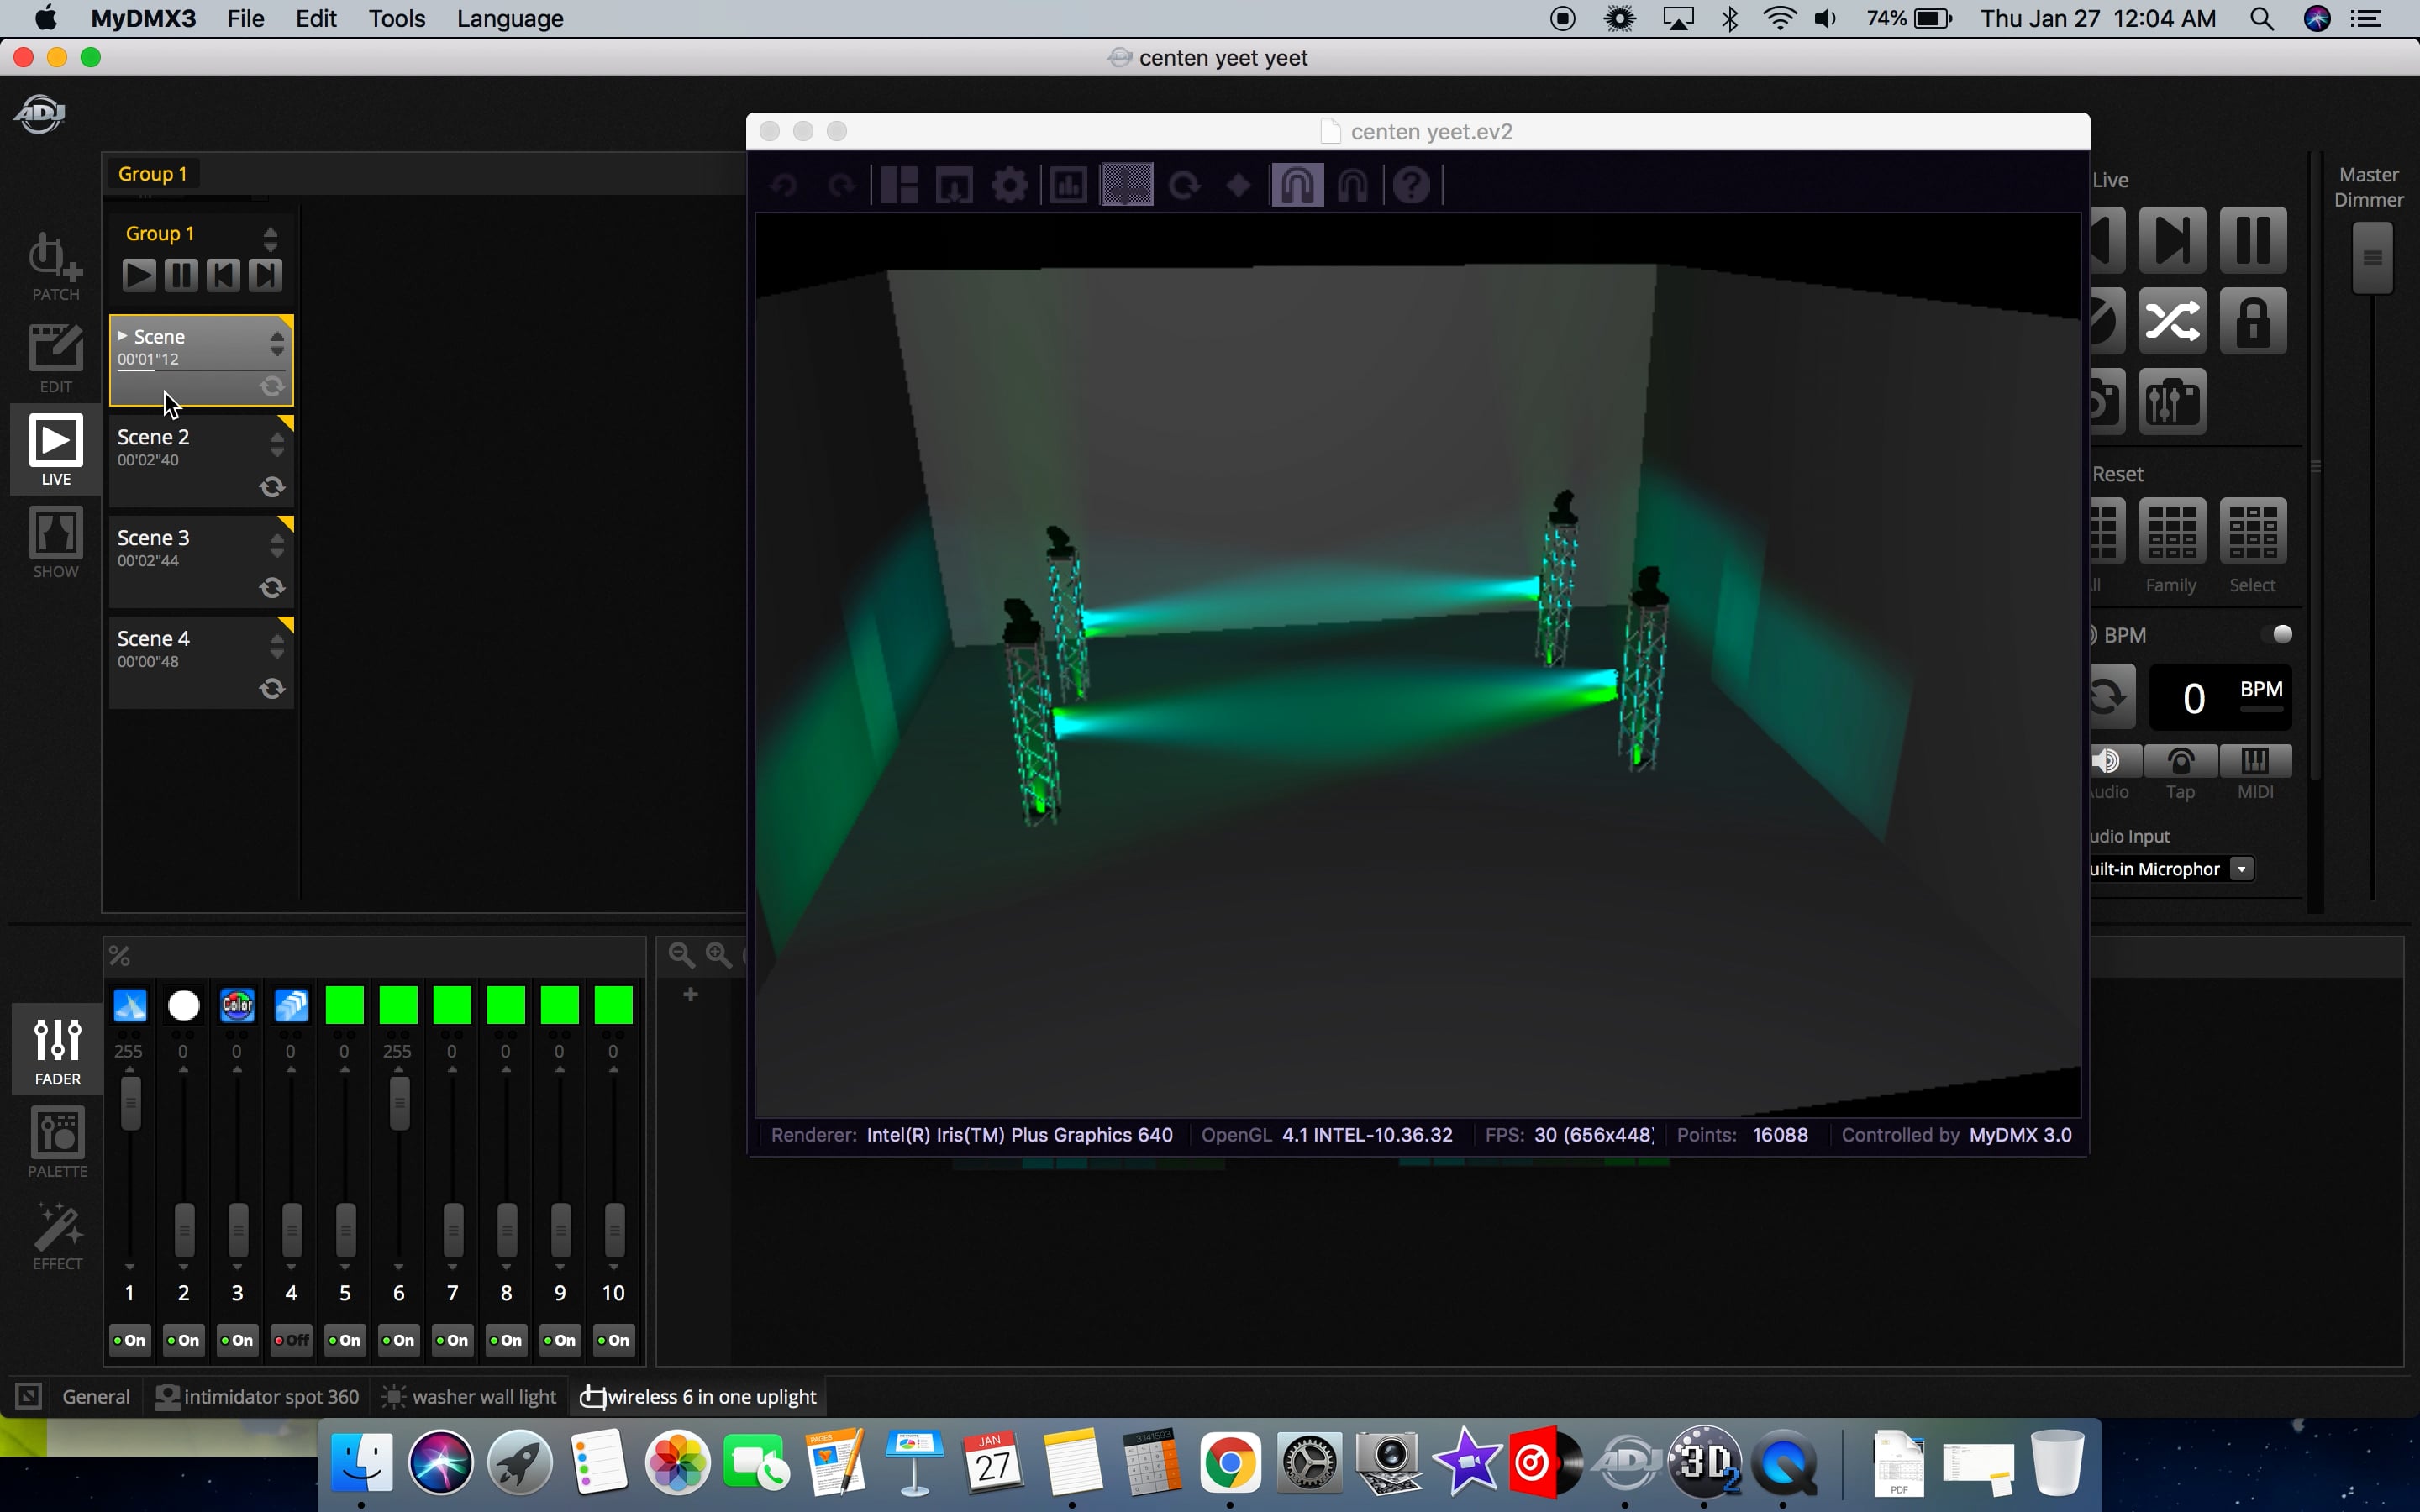Click the bar chart icon in visualizer toolbar
Image resolution: width=2420 pixels, height=1512 pixels.
pos(1068,185)
